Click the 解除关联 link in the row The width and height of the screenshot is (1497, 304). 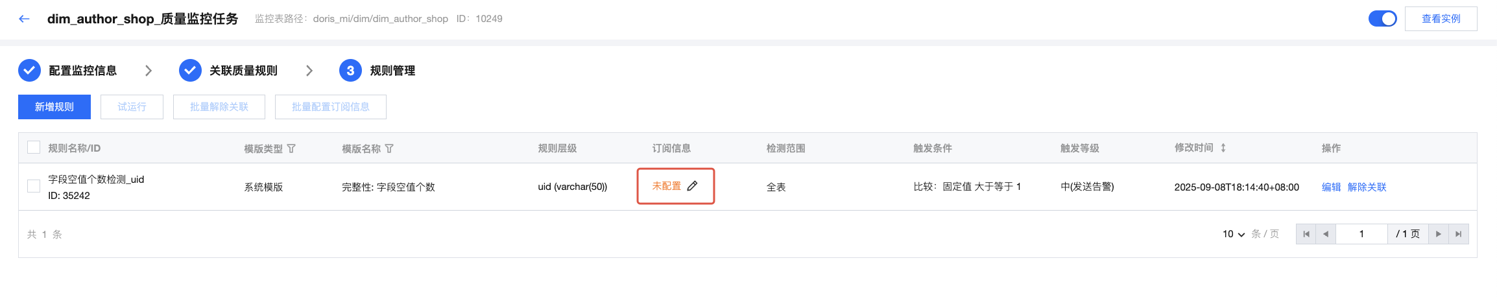1367,187
